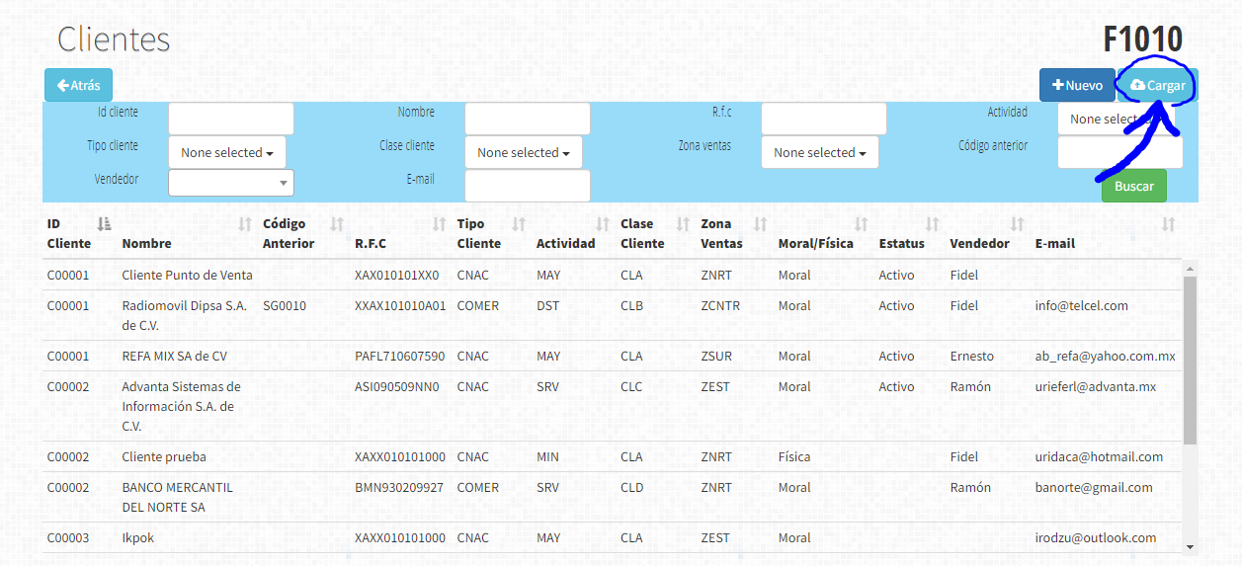Image resolution: width=1242 pixels, height=566 pixels.
Task: Click email info@telcel.com
Action: pyautogui.click(x=1082, y=305)
